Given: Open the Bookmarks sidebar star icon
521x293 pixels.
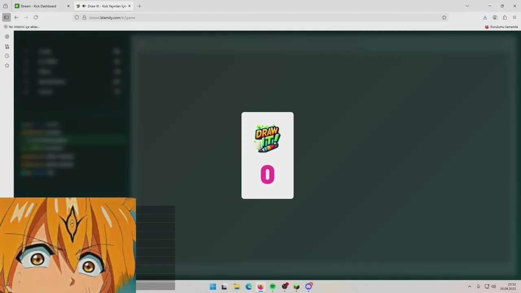Looking at the screenshot, I should tap(7, 66).
